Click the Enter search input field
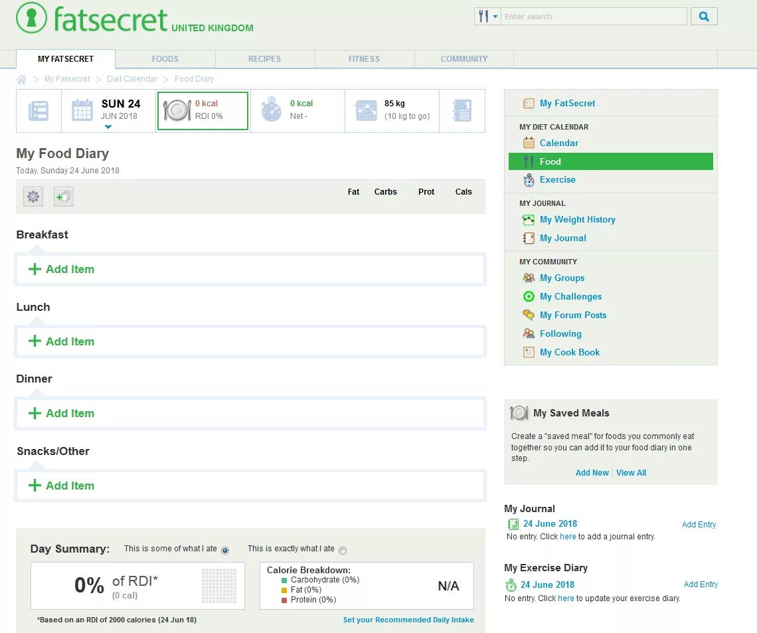The height and width of the screenshot is (633, 757). [594, 17]
